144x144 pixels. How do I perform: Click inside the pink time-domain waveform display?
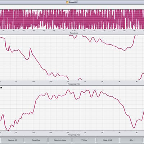click(72, 19)
